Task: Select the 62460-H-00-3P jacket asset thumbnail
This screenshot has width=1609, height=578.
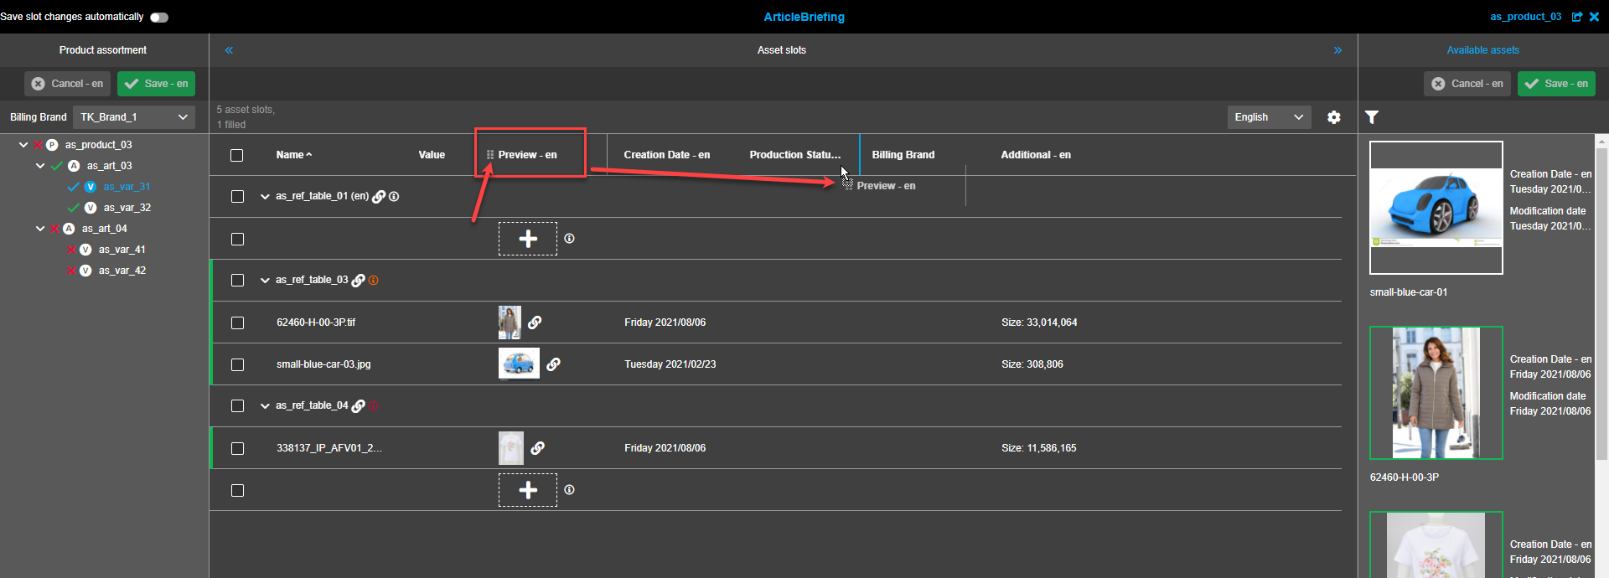Action: pyautogui.click(x=1436, y=393)
